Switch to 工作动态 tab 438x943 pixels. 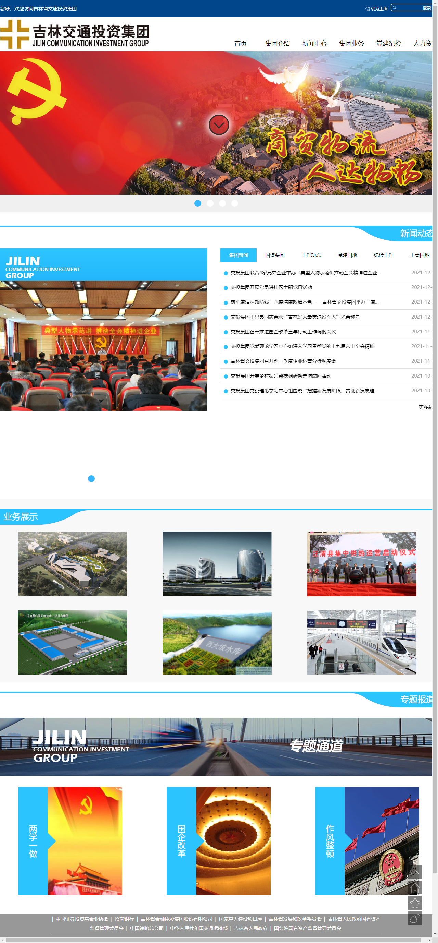pyautogui.click(x=311, y=255)
